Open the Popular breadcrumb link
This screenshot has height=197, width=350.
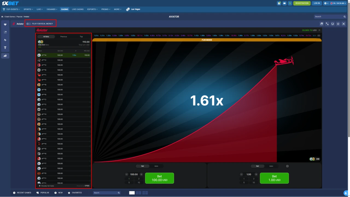point(19,17)
